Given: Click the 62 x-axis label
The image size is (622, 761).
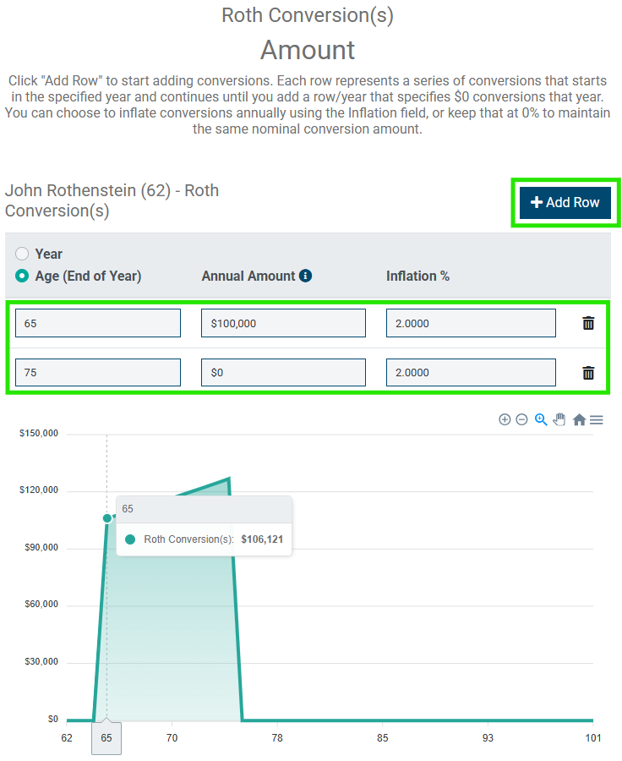Looking at the screenshot, I should coord(67,737).
